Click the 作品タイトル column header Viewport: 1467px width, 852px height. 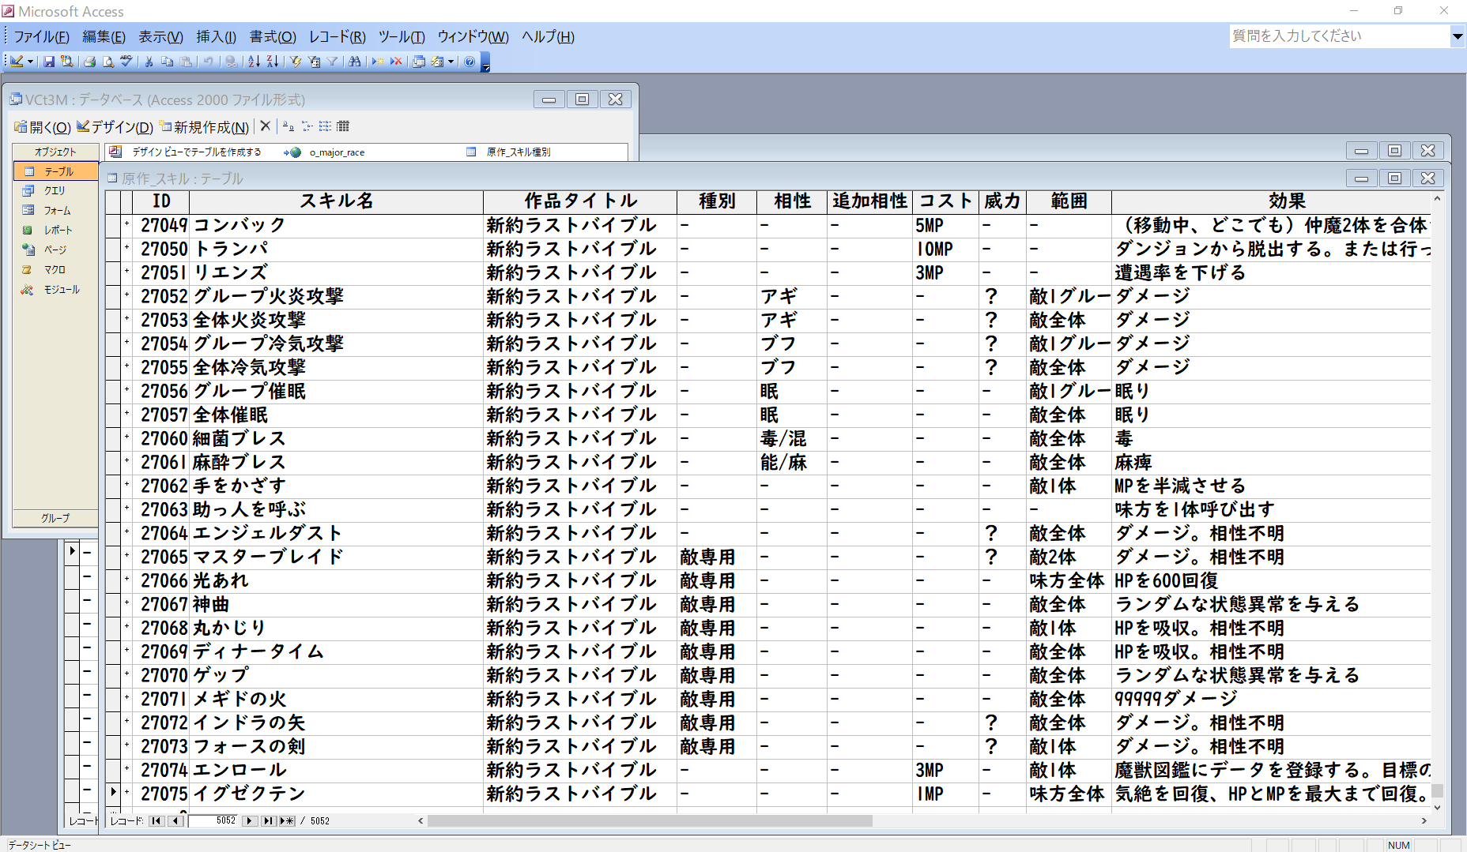tap(580, 202)
